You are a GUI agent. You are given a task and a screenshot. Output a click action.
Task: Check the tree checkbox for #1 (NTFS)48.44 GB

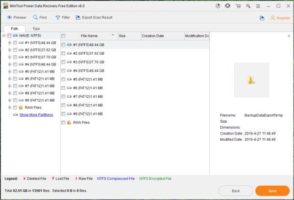pos(15,43)
